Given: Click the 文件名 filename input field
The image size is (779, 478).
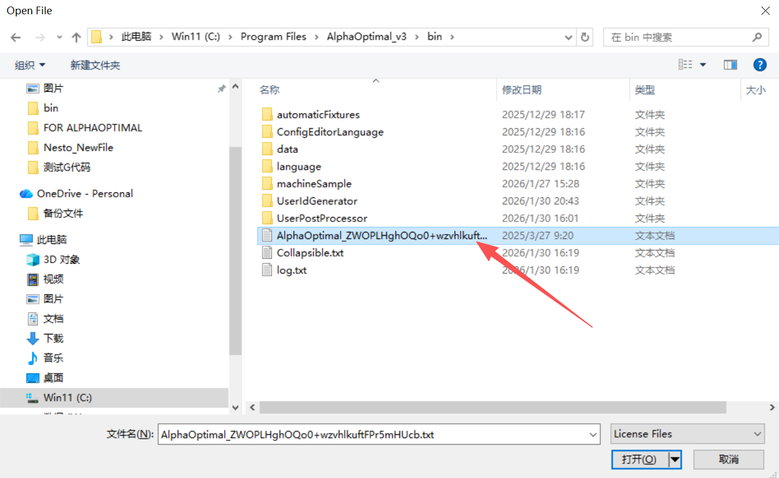Looking at the screenshot, I should coord(373,435).
